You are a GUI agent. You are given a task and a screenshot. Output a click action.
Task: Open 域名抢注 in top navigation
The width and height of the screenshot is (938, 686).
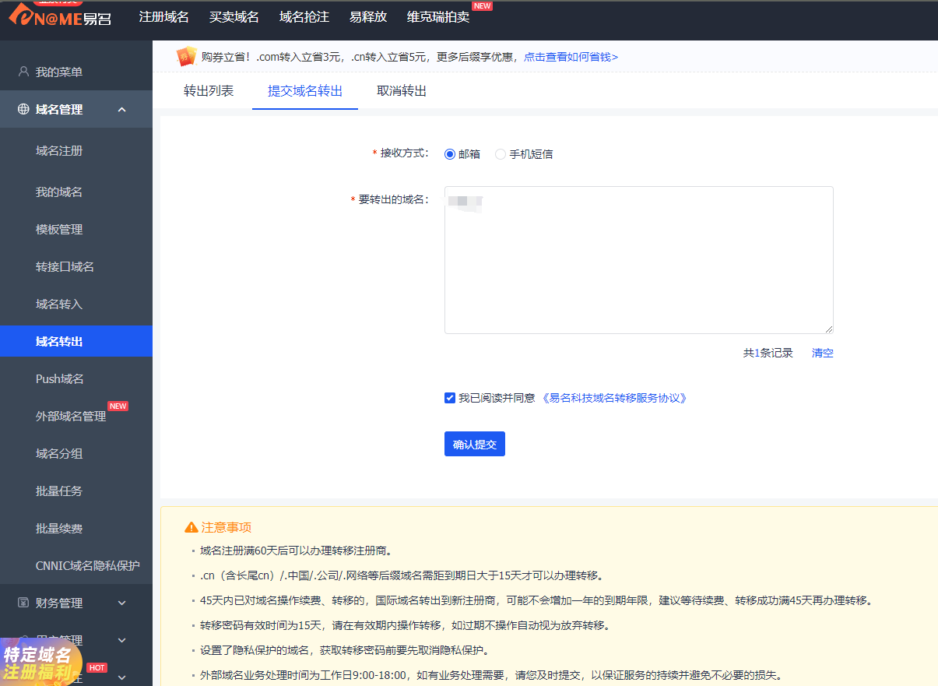tap(304, 17)
